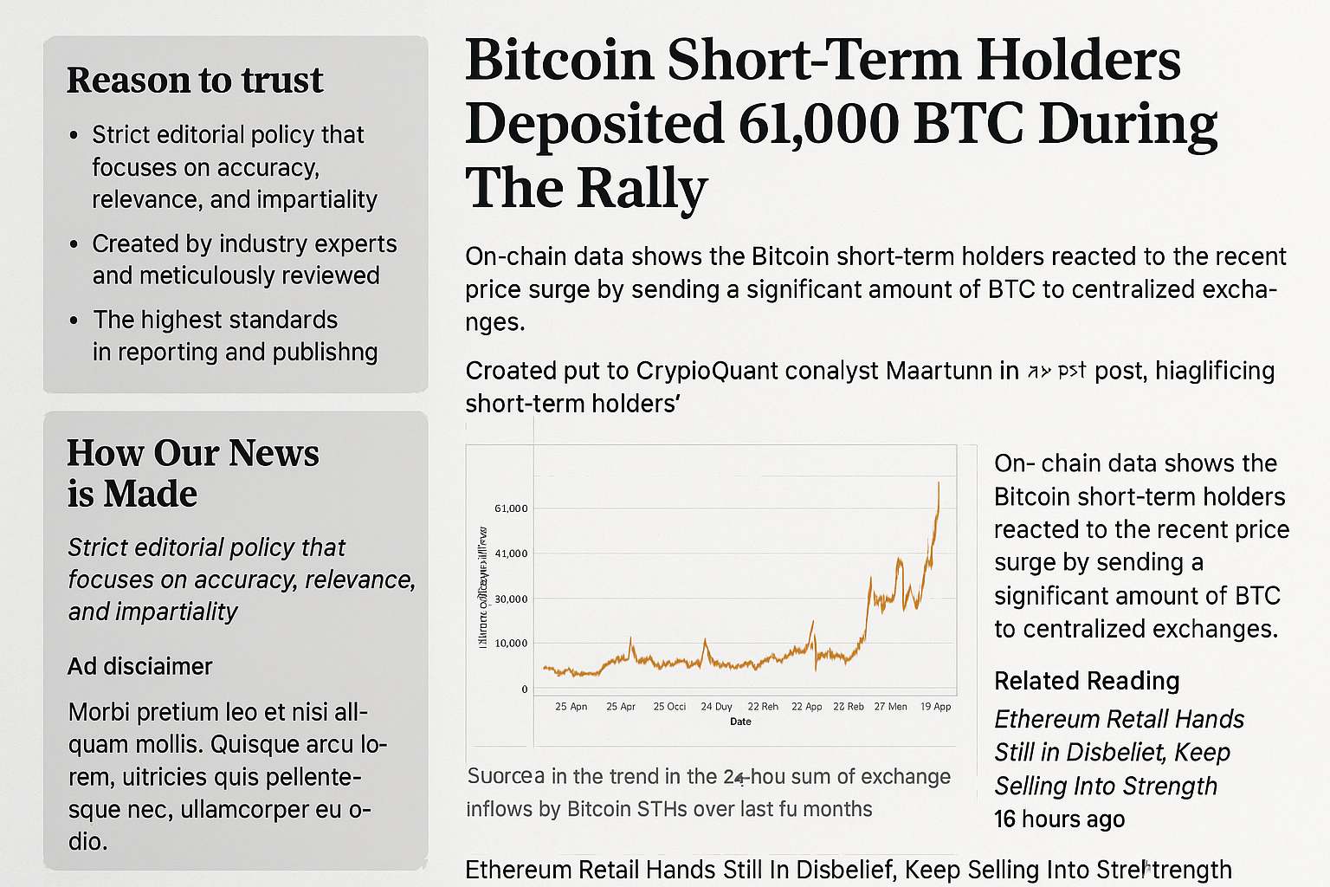Screen dimensions: 1330x887
Task: Click the orange spike peak in chart
Action: coord(939,487)
